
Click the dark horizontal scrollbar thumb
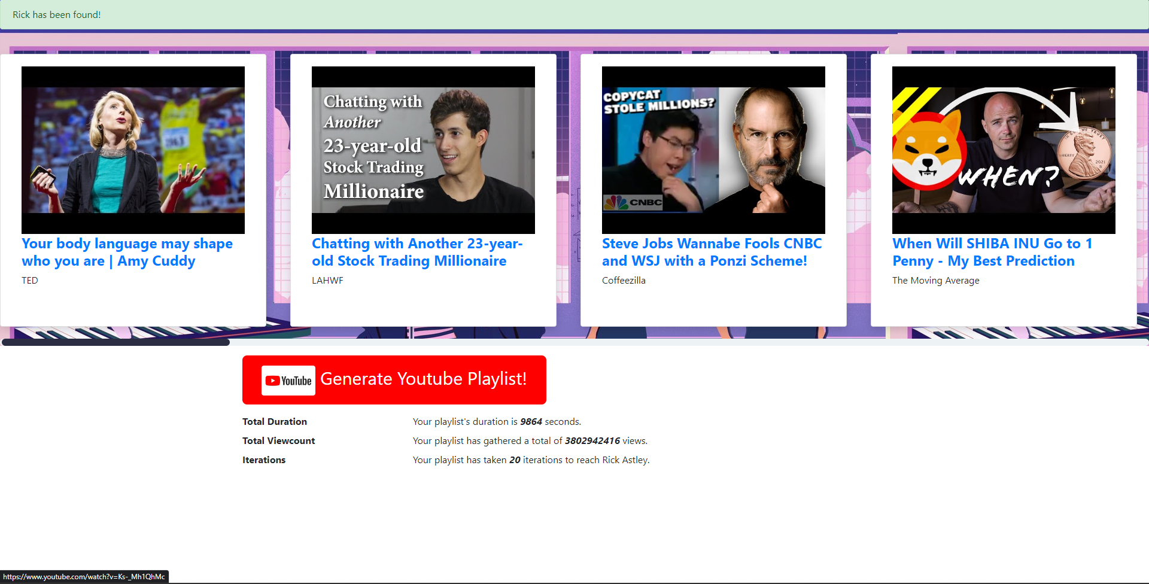click(115, 342)
